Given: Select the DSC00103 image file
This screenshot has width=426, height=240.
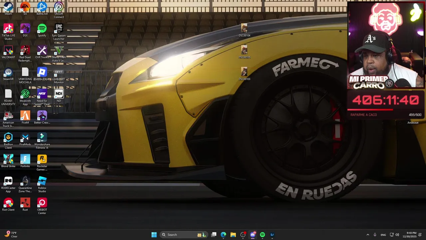Looking at the screenshot, I should (244, 74).
